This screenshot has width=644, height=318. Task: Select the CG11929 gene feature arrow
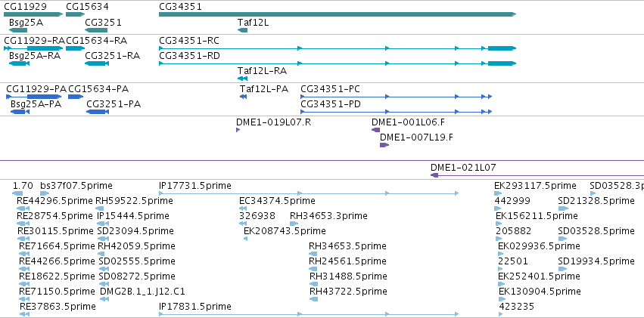[x=33, y=14]
